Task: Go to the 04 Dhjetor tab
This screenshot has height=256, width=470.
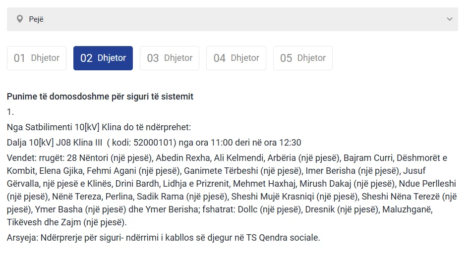Action: 236,58
